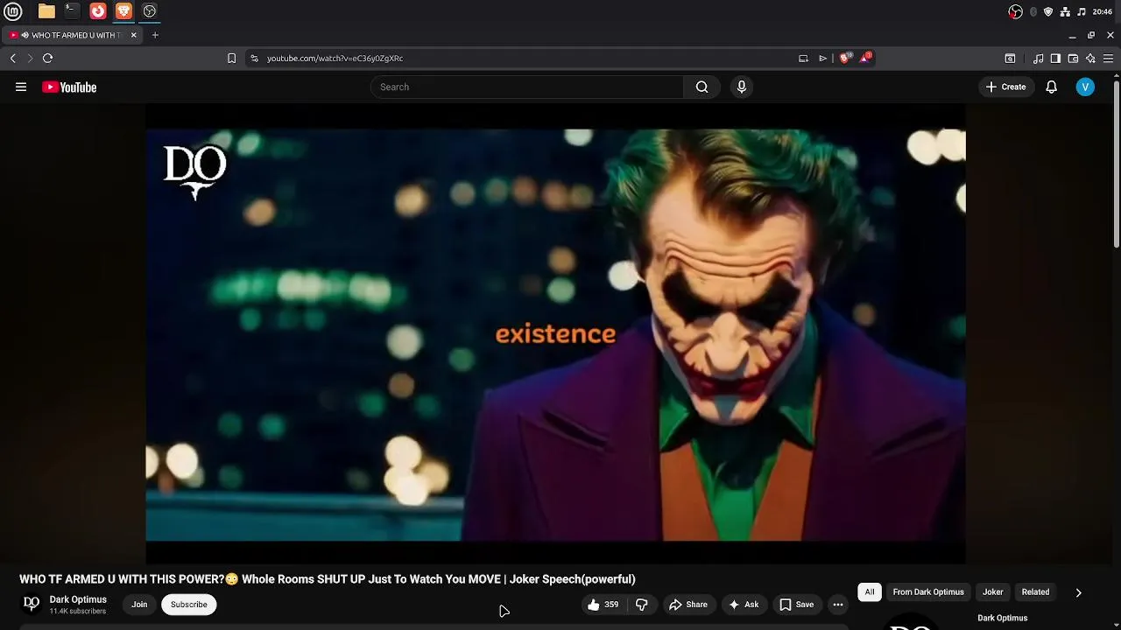Open Dark Optimus channel avatar
Image resolution: width=1121 pixels, height=630 pixels.
(32, 604)
